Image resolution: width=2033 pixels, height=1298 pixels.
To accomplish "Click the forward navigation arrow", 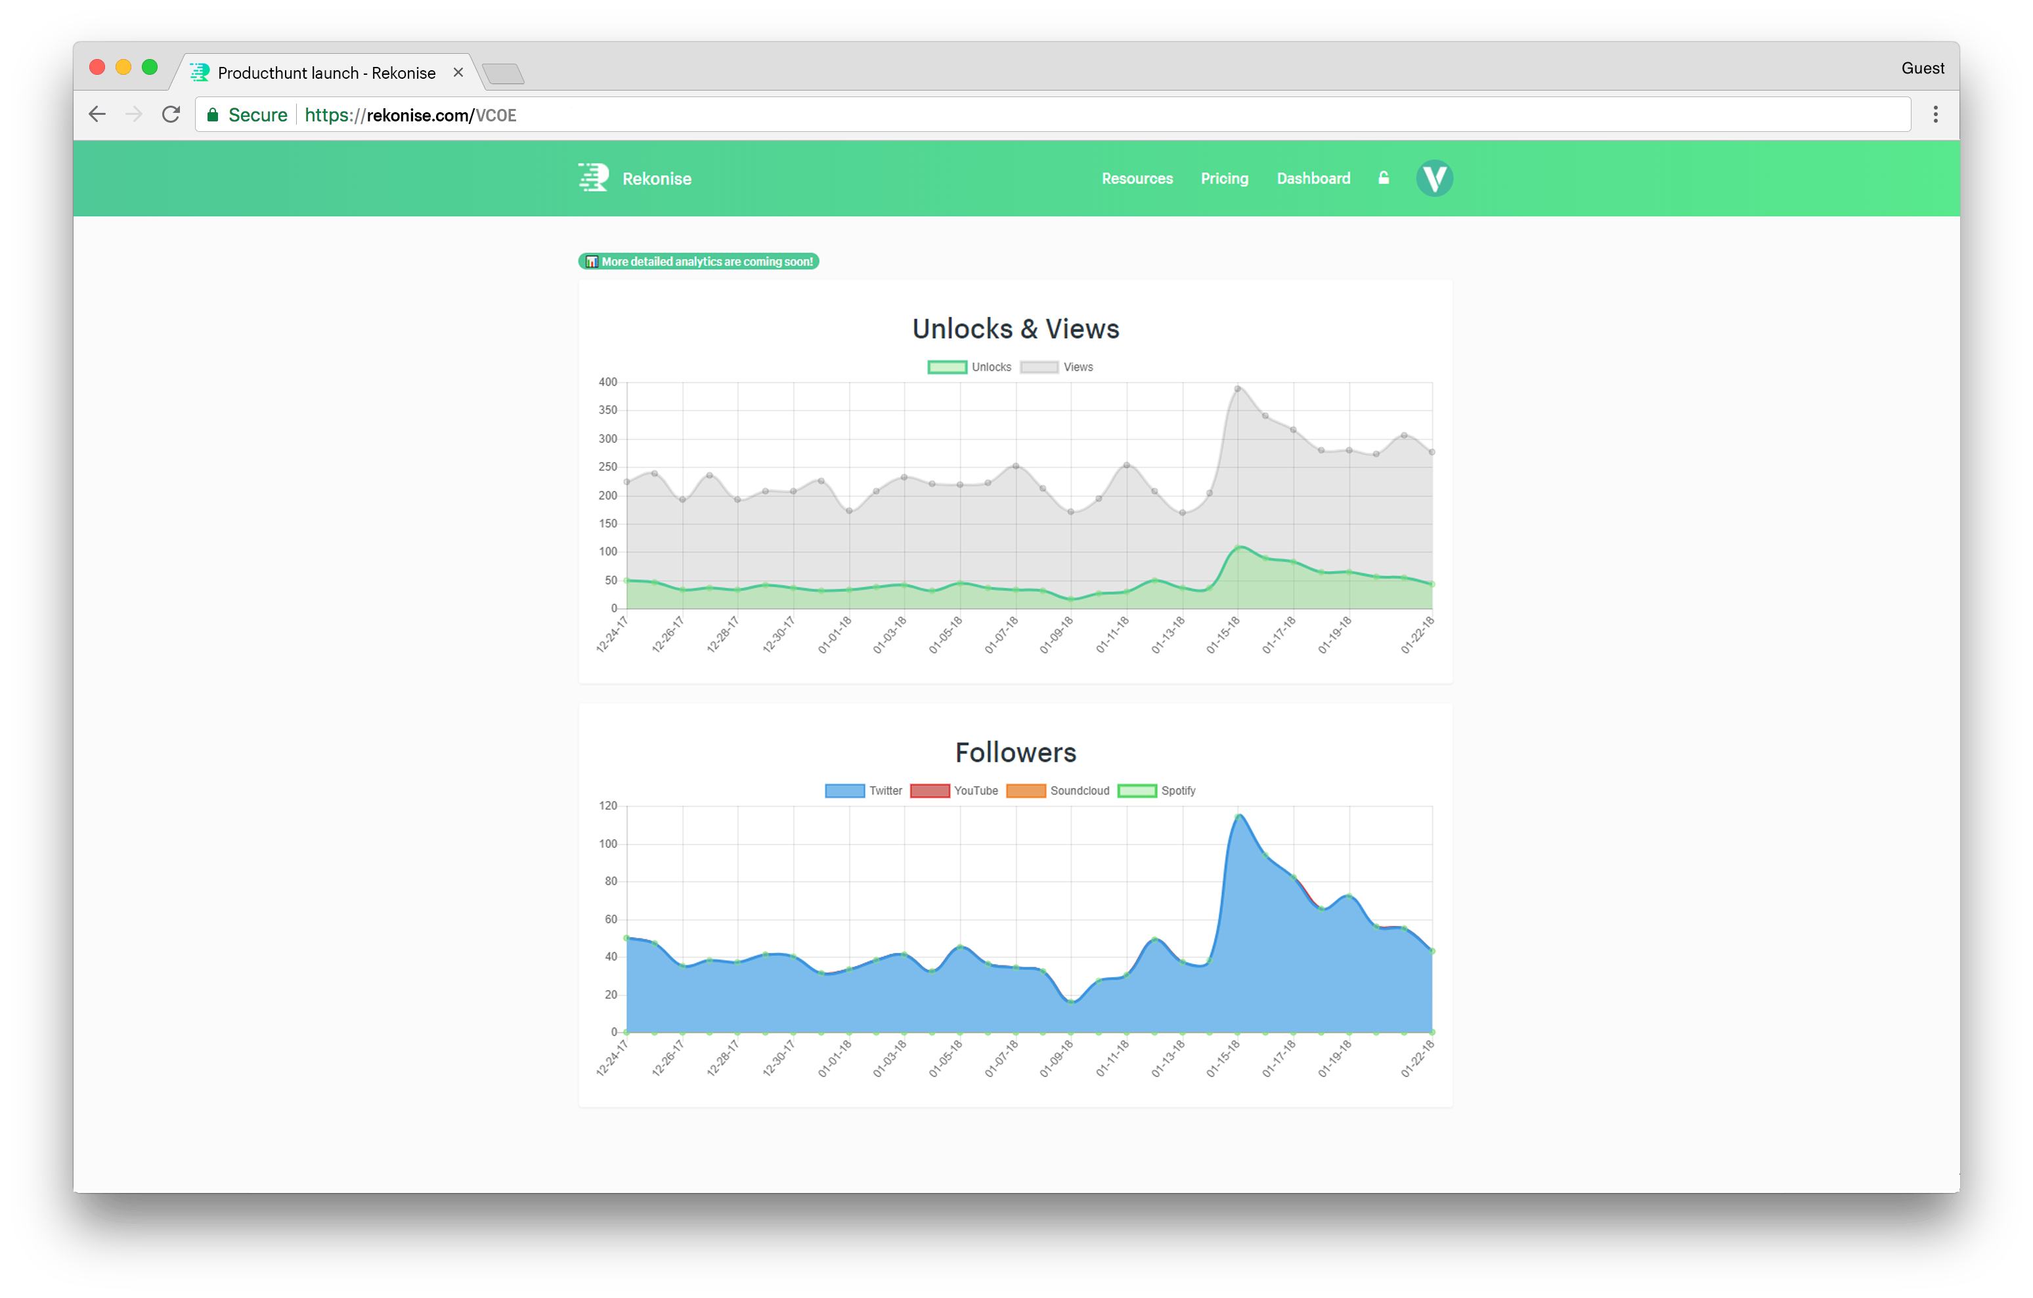I will click(x=134, y=115).
